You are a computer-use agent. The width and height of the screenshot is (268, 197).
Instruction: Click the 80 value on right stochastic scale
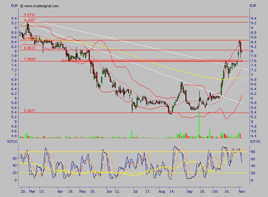pos(253,152)
